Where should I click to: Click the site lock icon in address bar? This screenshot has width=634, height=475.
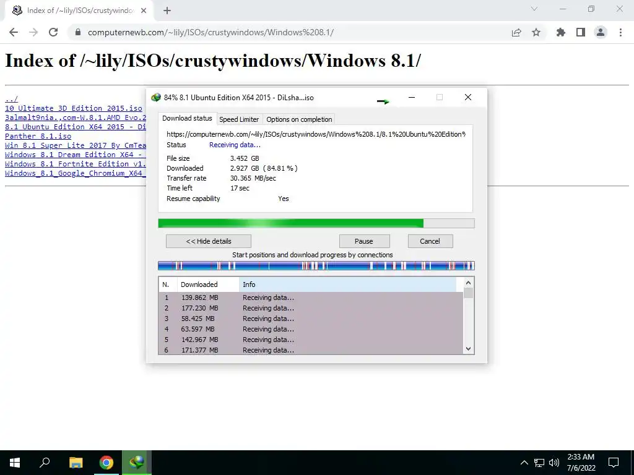click(x=78, y=32)
